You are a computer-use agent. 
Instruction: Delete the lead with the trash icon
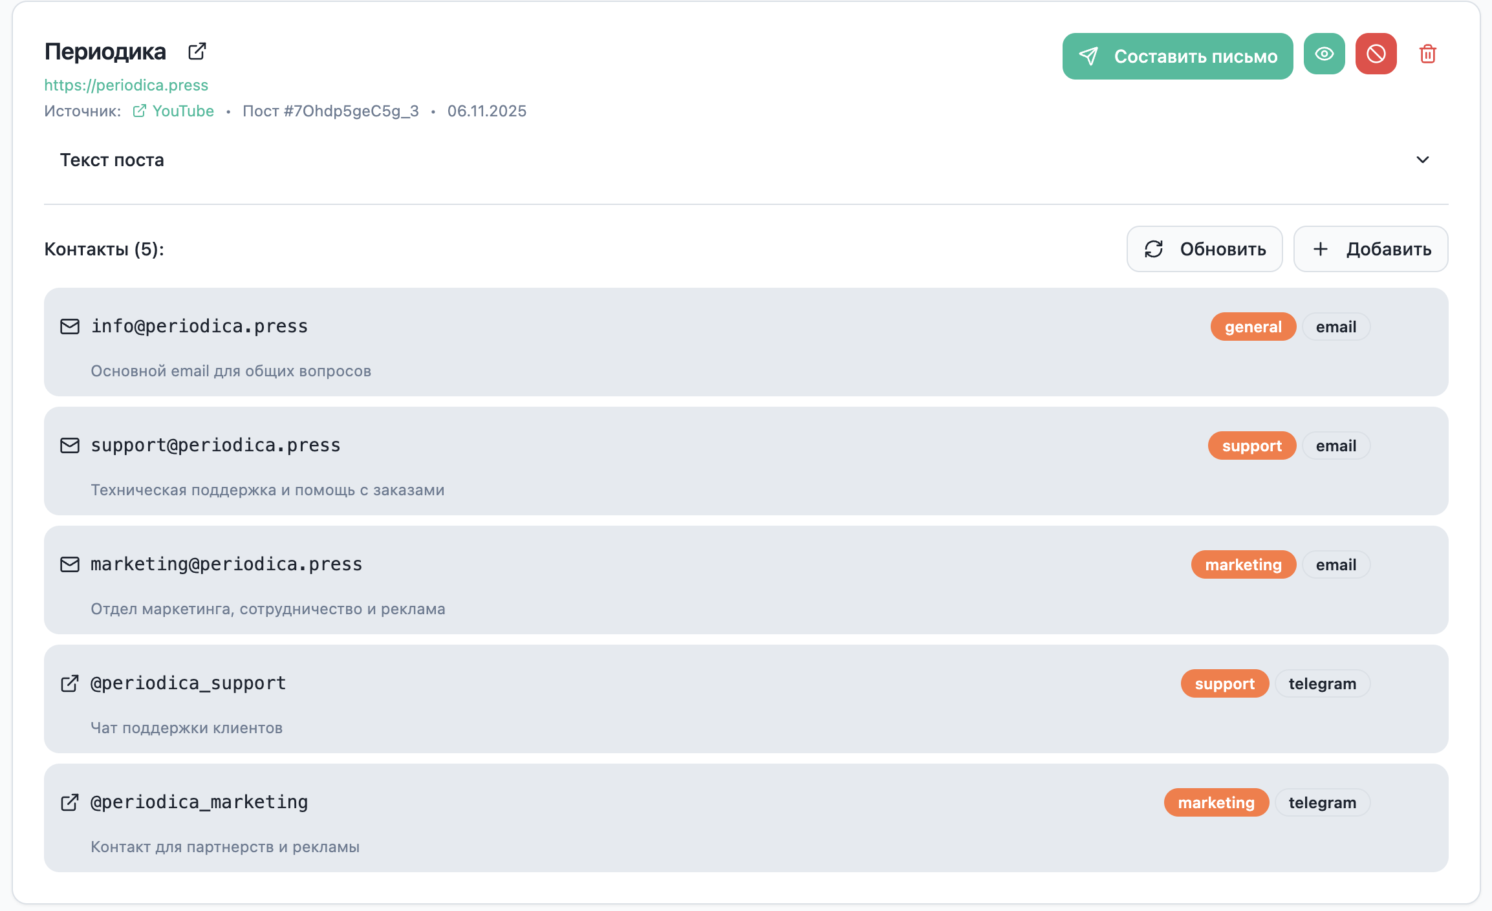click(x=1427, y=54)
